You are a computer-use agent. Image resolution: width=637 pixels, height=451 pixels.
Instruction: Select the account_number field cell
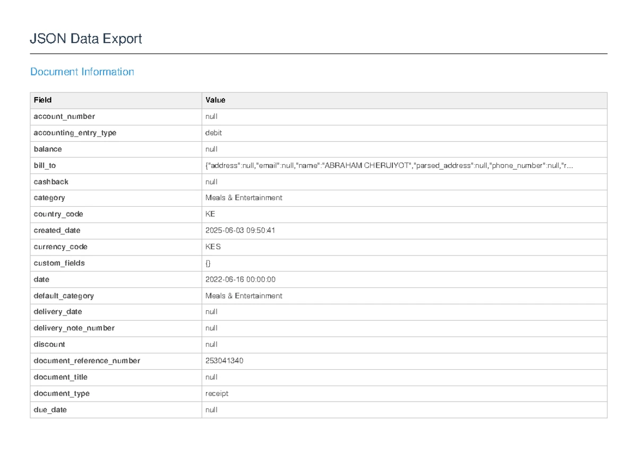pyautogui.click(x=64, y=116)
